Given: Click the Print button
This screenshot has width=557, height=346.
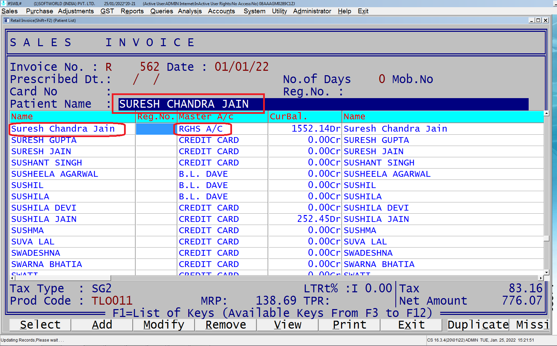Looking at the screenshot, I should [x=350, y=325].
